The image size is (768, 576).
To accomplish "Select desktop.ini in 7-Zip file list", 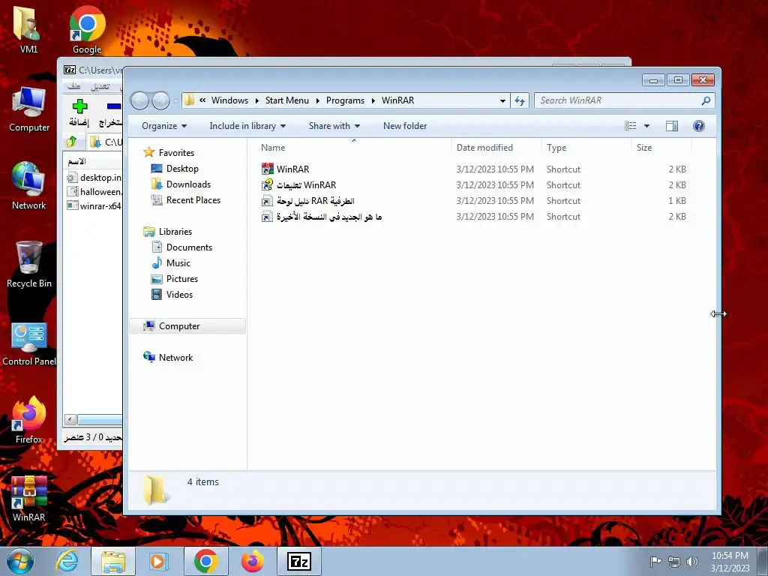I will click(94, 177).
